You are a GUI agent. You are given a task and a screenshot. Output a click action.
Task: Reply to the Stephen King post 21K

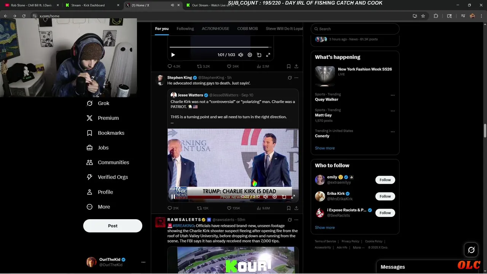coord(173,208)
